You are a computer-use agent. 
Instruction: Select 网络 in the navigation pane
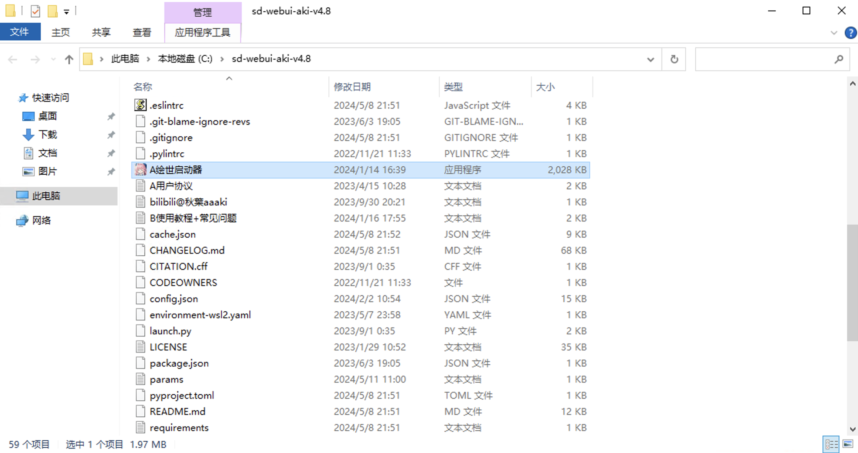click(x=41, y=220)
